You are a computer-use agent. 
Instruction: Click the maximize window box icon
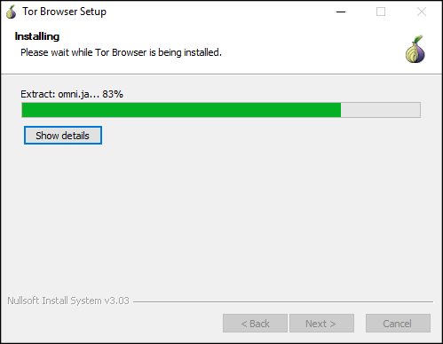pos(381,12)
